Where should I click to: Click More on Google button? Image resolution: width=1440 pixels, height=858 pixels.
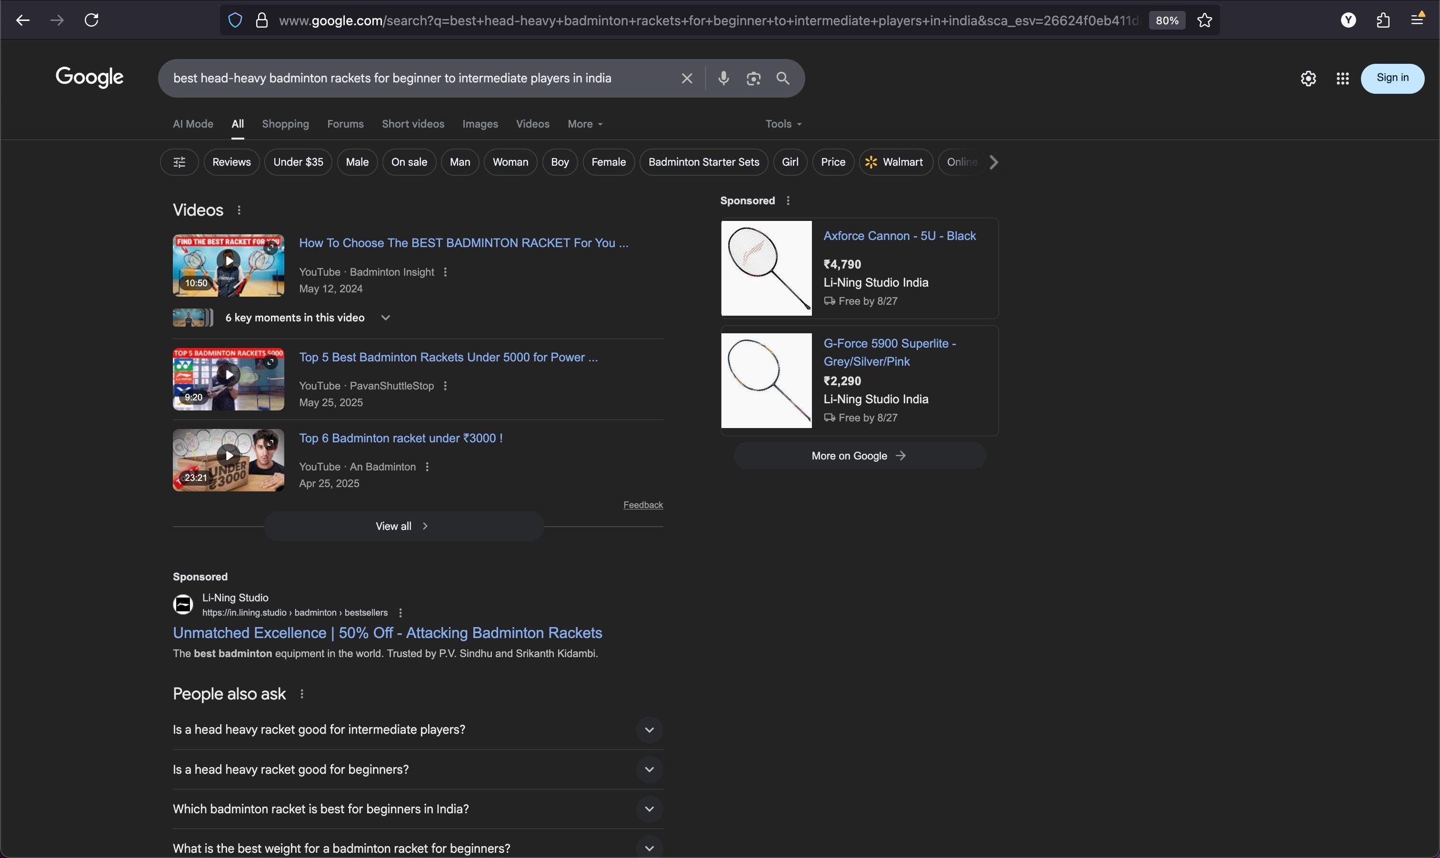pyautogui.click(x=859, y=456)
